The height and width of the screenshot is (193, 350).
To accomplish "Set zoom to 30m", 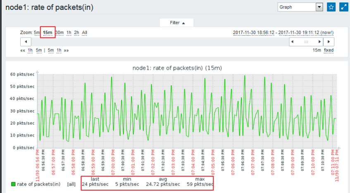I will 60,33.
